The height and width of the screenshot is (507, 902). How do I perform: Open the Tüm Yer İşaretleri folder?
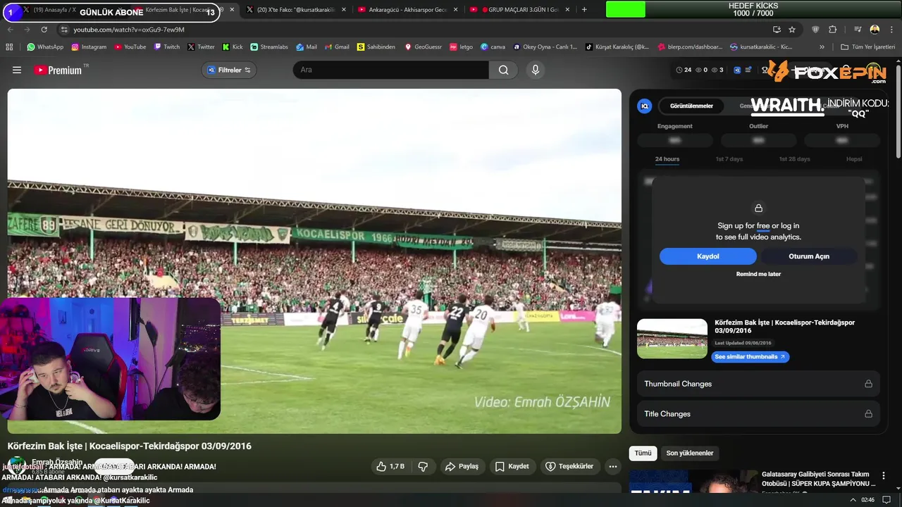pos(868,46)
